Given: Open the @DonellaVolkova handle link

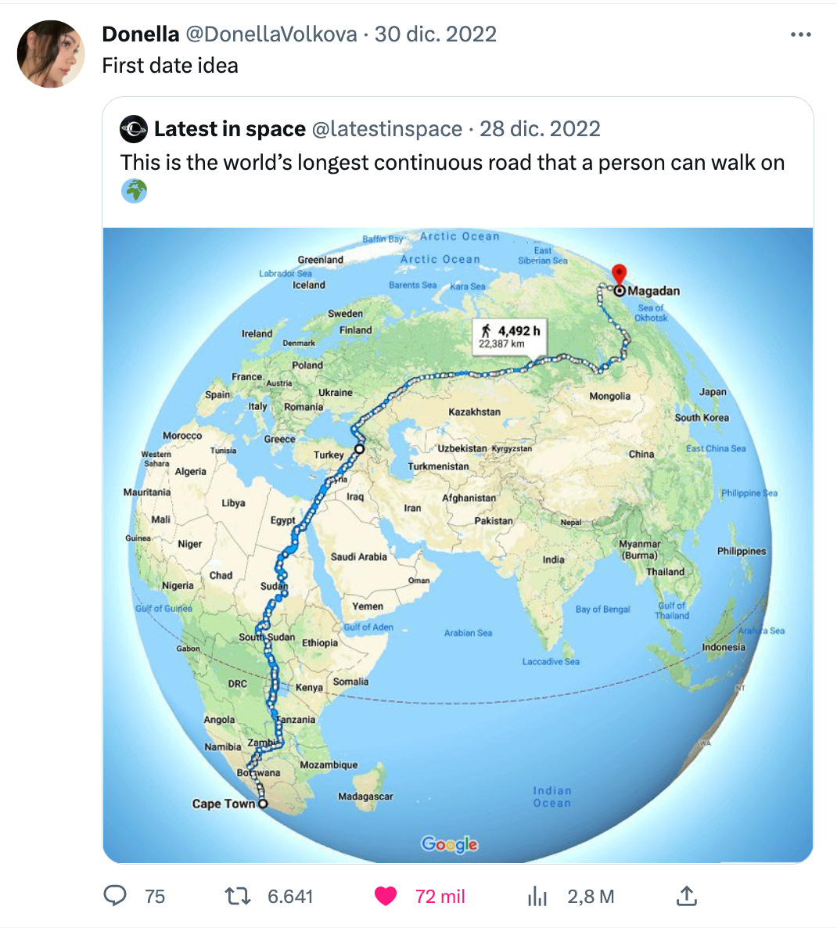Looking at the screenshot, I should pos(271,34).
